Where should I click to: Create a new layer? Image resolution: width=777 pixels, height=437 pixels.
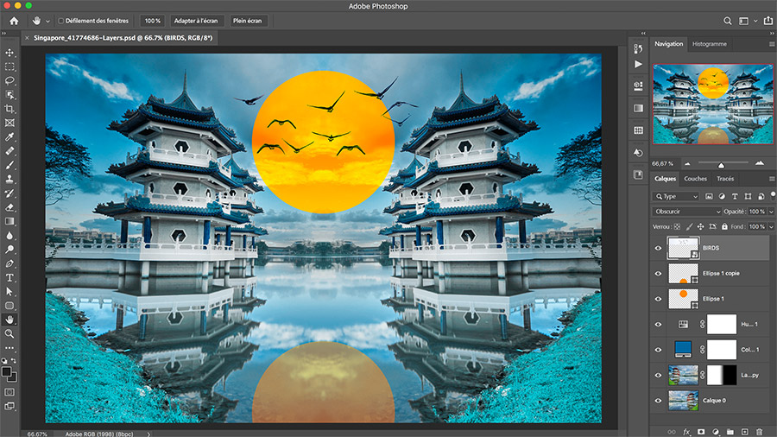[744, 432]
